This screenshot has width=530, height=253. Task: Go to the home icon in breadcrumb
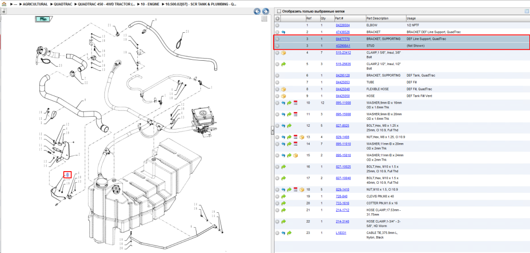[4, 4]
